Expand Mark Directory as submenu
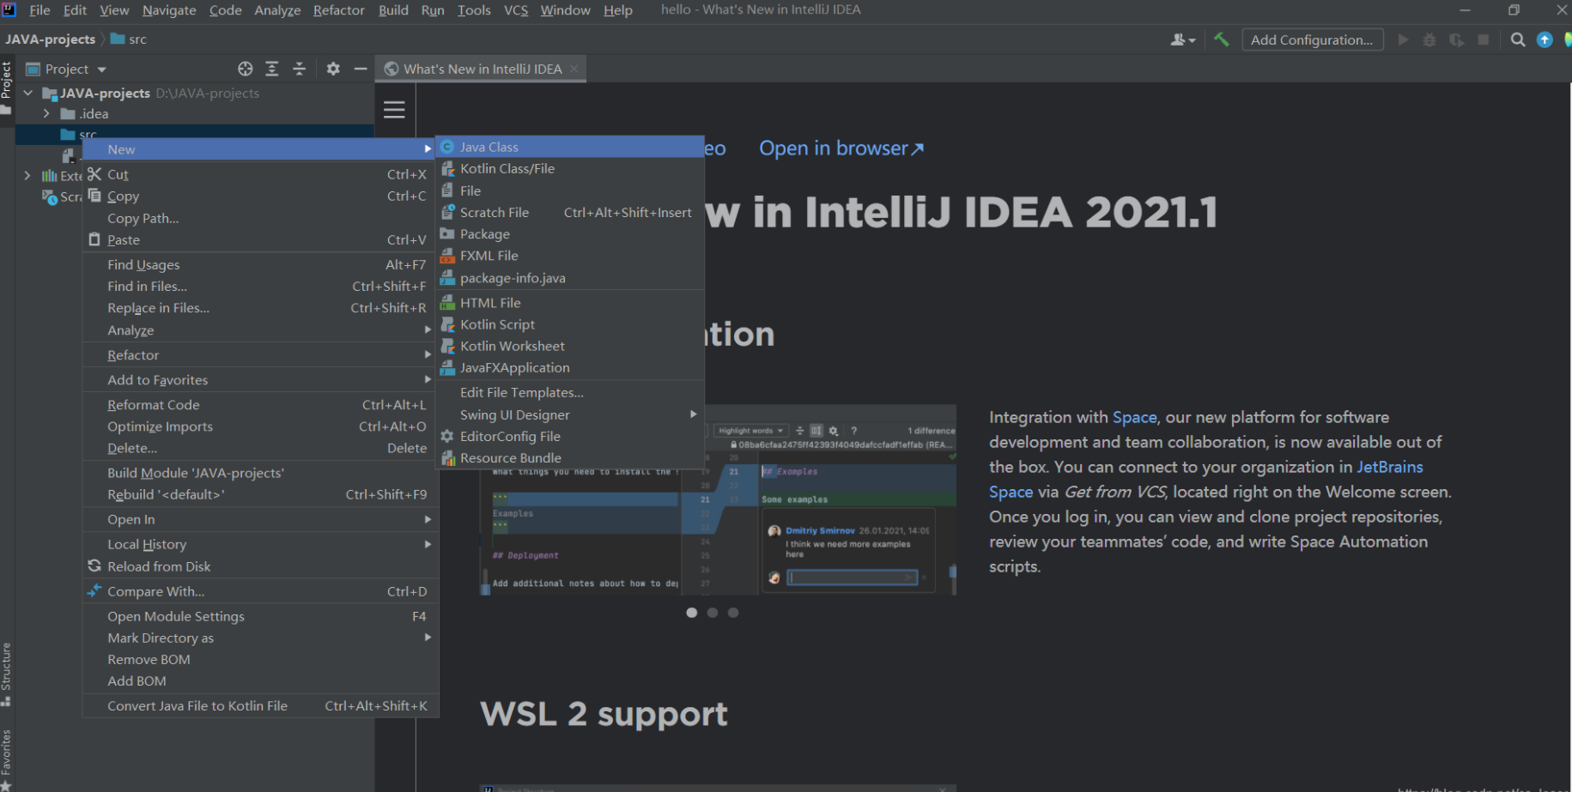 tap(260, 638)
